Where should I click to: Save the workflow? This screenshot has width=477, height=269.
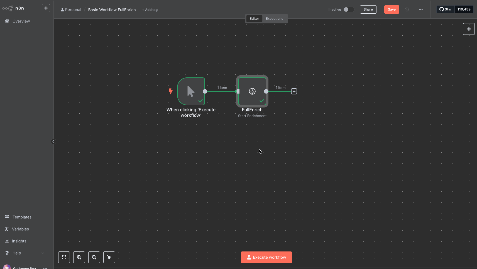coord(392,9)
